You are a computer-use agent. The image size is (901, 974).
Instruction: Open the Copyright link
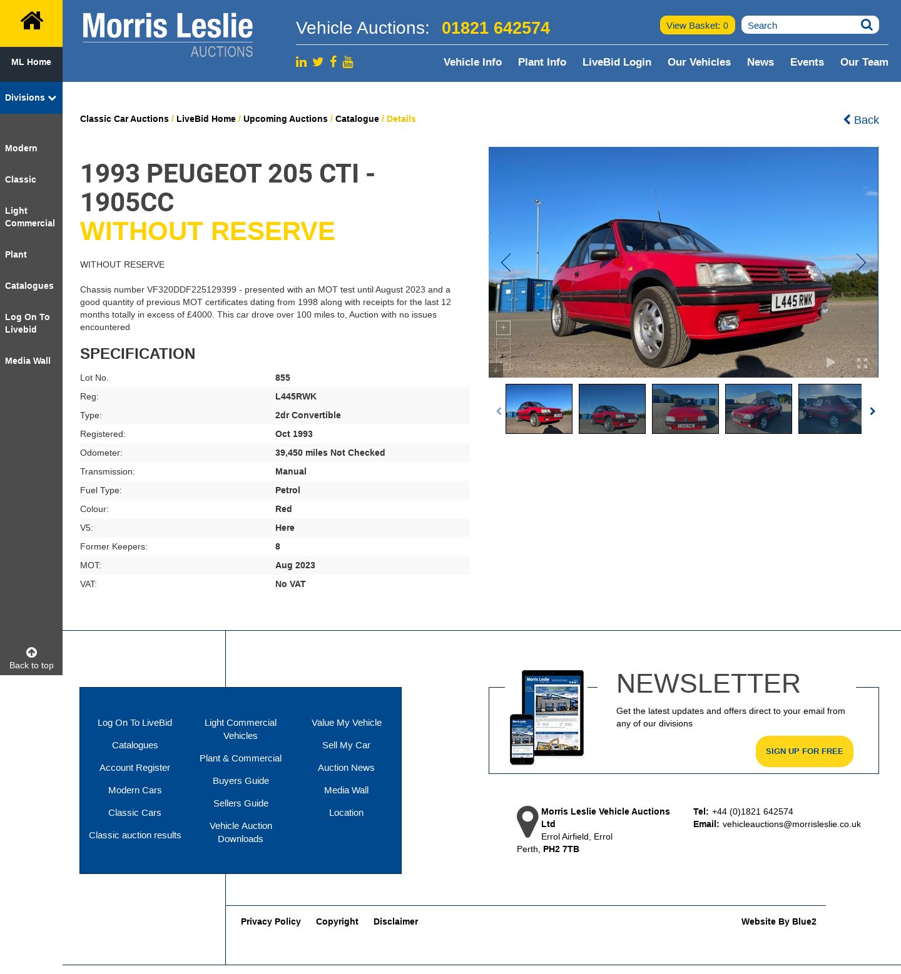(x=337, y=921)
